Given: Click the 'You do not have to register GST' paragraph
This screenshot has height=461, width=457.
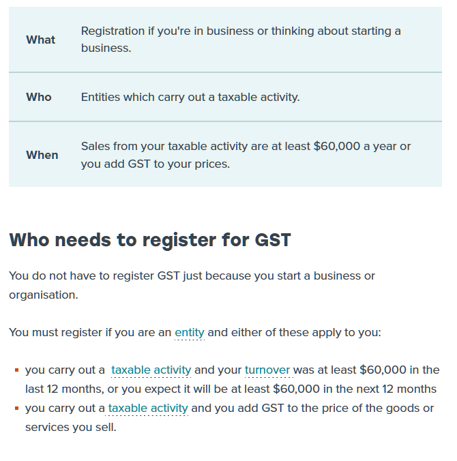Looking at the screenshot, I should [192, 285].
